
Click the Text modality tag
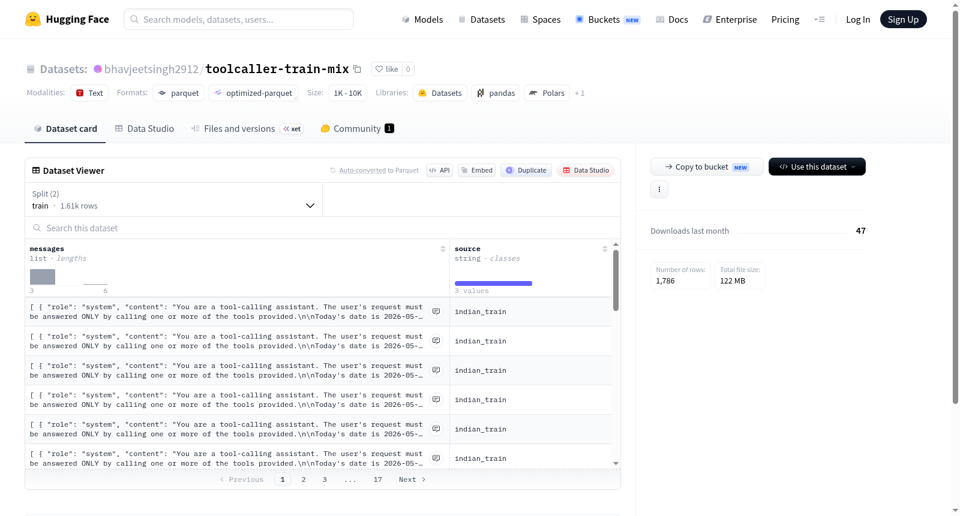[89, 93]
